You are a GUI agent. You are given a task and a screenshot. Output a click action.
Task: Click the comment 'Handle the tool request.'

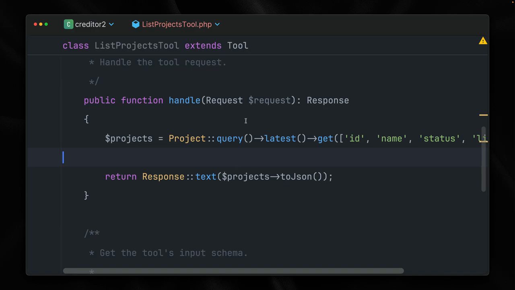pos(163,62)
